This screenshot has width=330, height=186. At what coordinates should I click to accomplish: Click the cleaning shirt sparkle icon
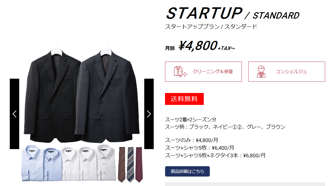[x=180, y=72]
